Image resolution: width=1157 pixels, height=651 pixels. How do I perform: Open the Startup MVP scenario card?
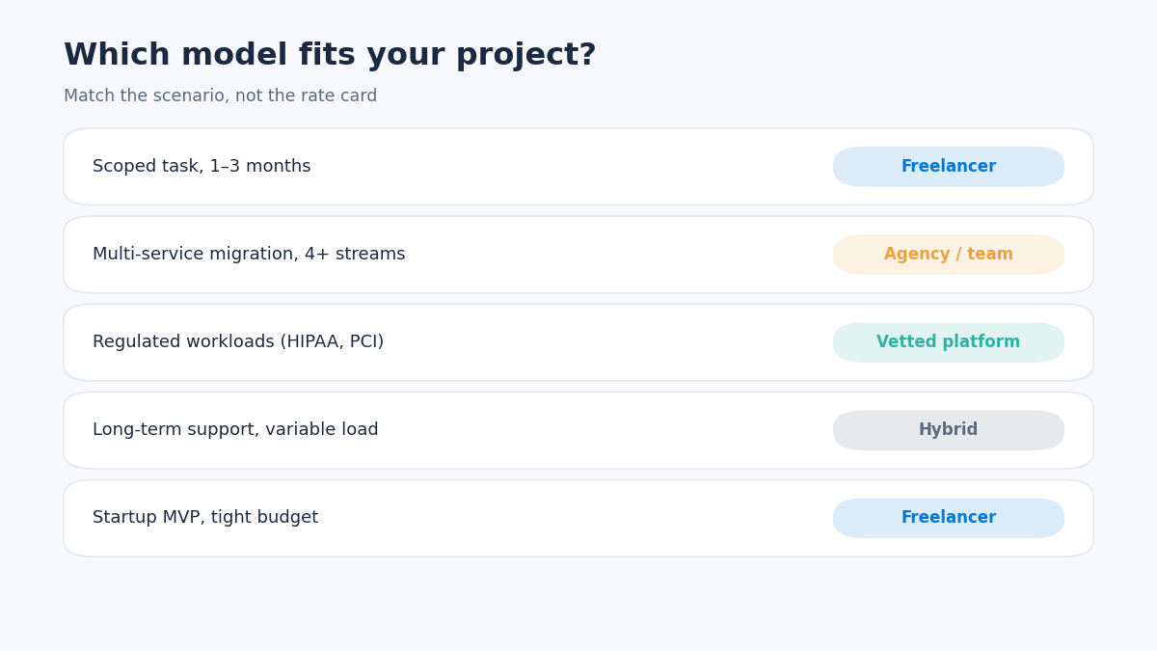pos(578,518)
